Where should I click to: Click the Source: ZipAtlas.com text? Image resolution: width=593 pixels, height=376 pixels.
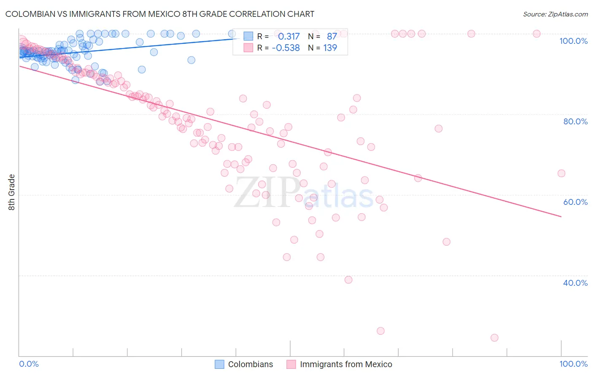(x=555, y=14)
